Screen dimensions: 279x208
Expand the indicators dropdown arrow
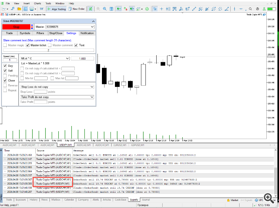[x=142, y=9]
